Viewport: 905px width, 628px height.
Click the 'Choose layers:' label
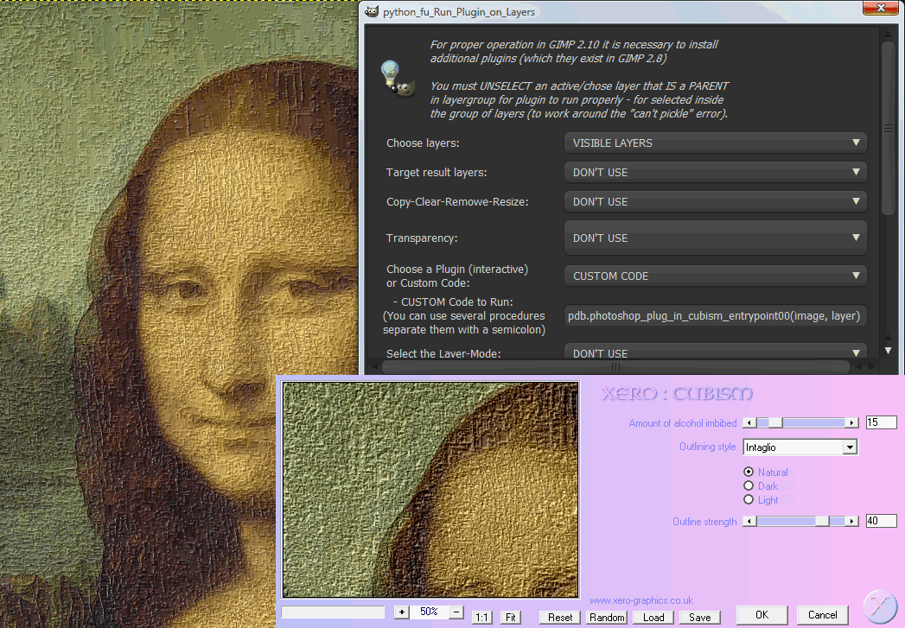pyautogui.click(x=423, y=143)
